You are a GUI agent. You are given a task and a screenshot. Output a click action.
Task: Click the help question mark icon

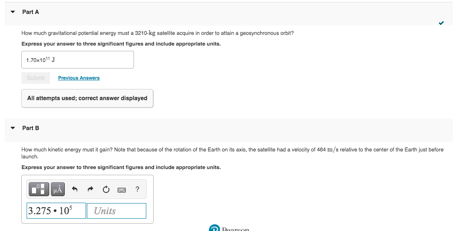137,189
